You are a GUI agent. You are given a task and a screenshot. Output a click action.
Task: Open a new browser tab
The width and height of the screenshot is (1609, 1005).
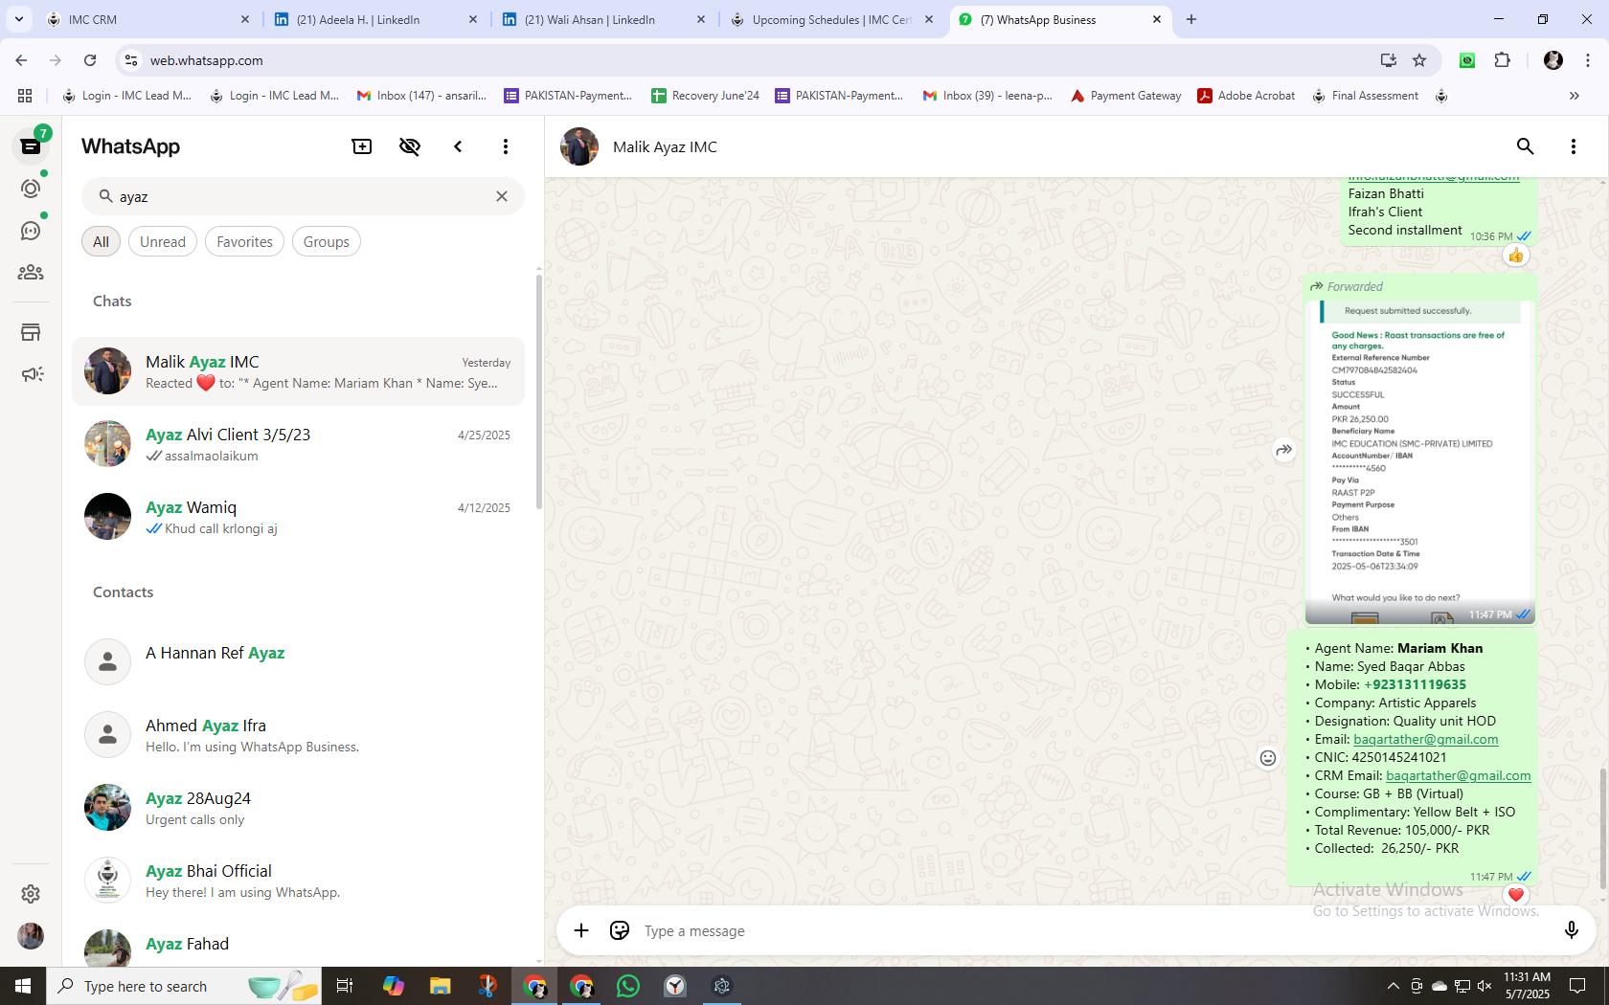(x=1190, y=19)
